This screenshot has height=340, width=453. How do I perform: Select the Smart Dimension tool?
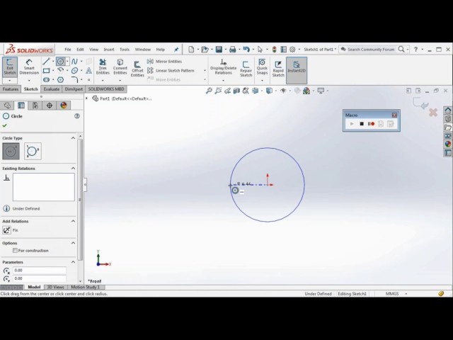(29, 67)
